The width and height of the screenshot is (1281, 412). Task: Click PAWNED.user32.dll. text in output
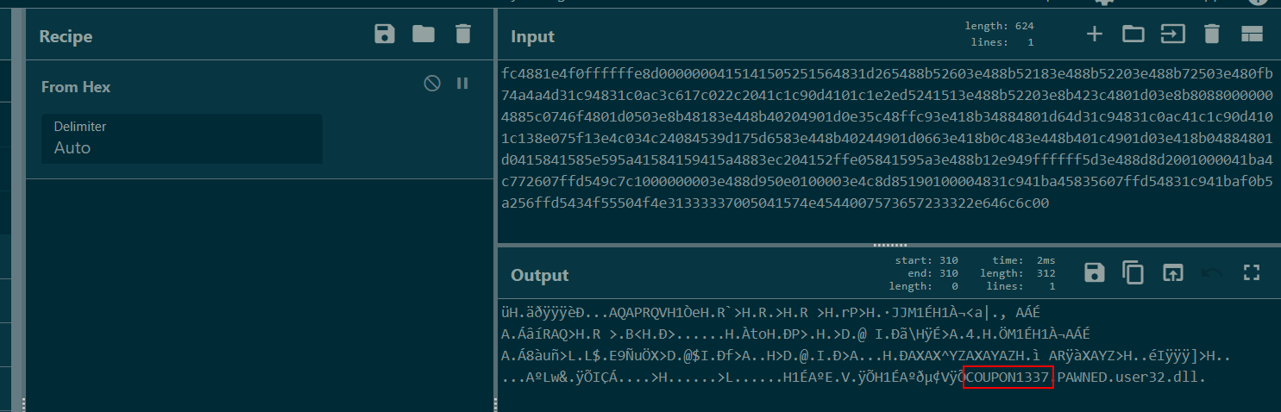click(x=1131, y=378)
